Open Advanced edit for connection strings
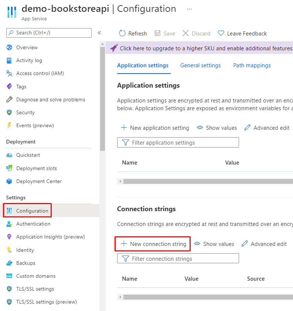This screenshot has width=293, height=311. click(x=264, y=244)
